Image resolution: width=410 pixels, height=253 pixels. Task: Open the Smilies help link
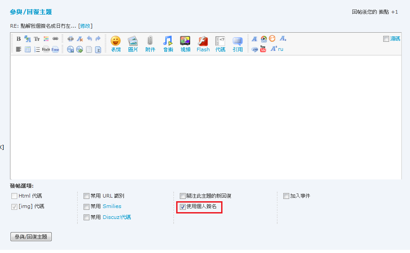112,206
